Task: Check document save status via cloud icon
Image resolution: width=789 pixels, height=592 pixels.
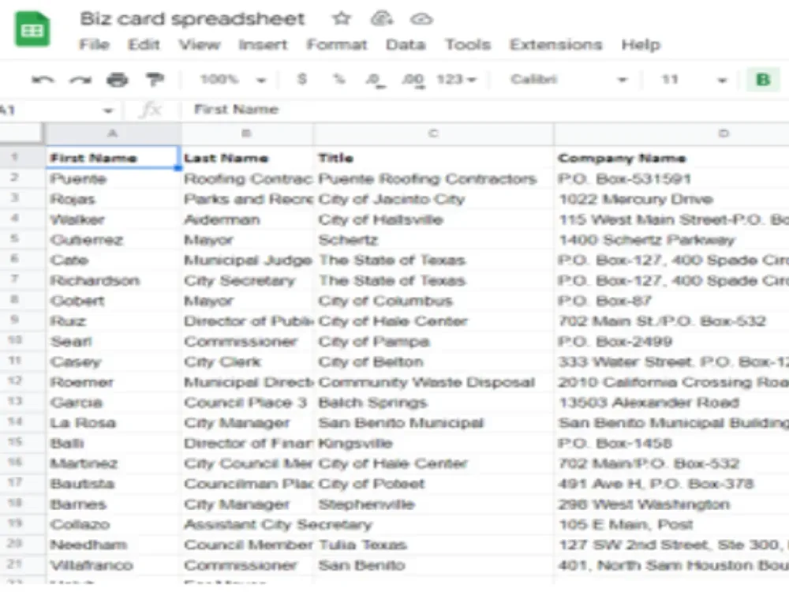Action: (422, 18)
